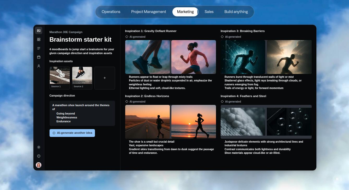Click the Marathon 30E Campaign label
This screenshot has width=349, height=190.
point(66,32)
